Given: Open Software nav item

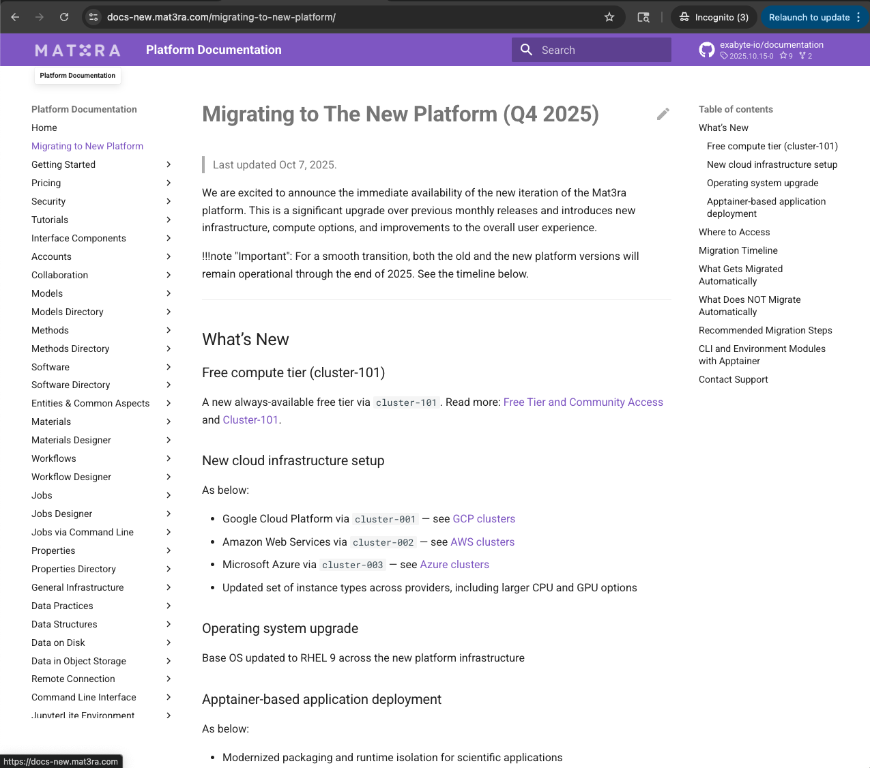Looking at the screenshot, I should pos(50,367).
